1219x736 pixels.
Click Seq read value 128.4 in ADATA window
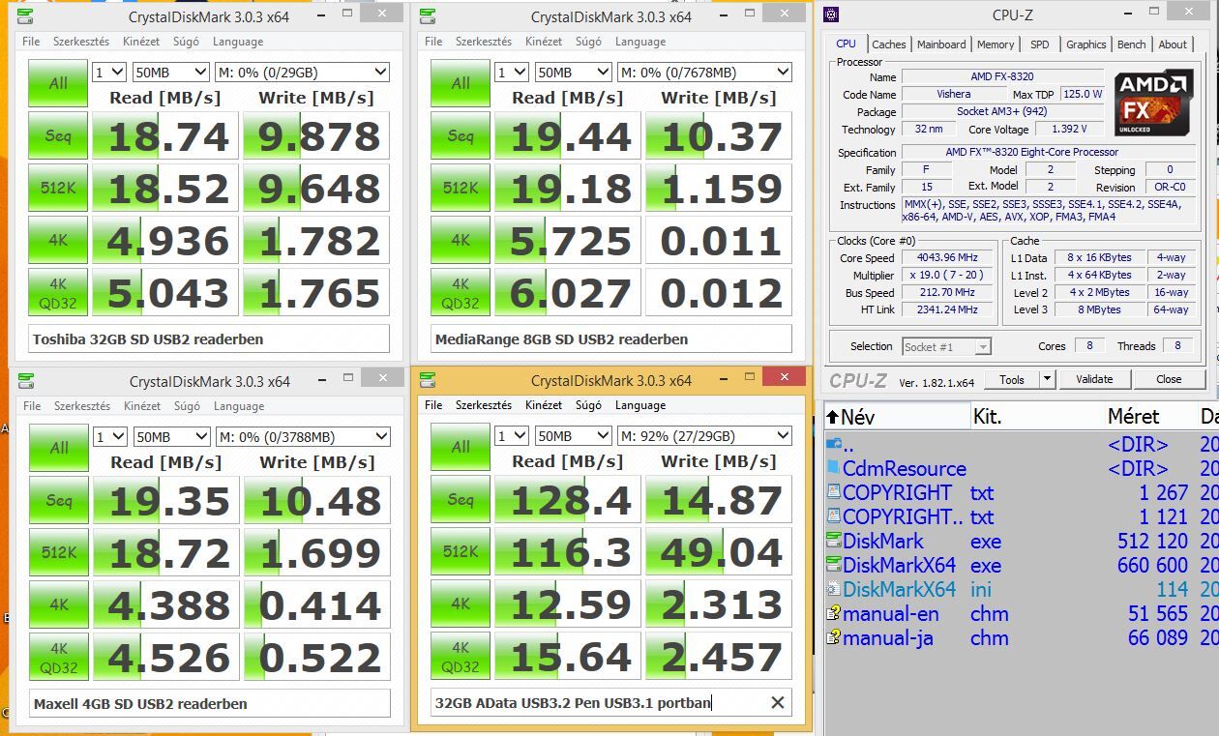coord(567,500)
